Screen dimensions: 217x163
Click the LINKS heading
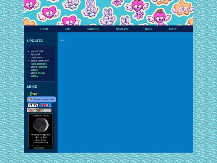click(32, 87)
